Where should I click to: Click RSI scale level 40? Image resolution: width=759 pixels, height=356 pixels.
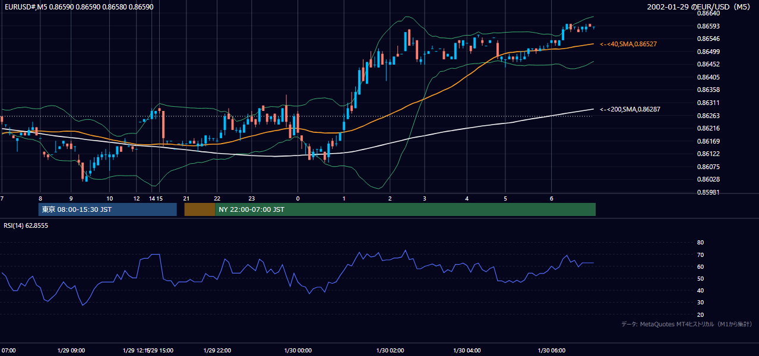700,290
